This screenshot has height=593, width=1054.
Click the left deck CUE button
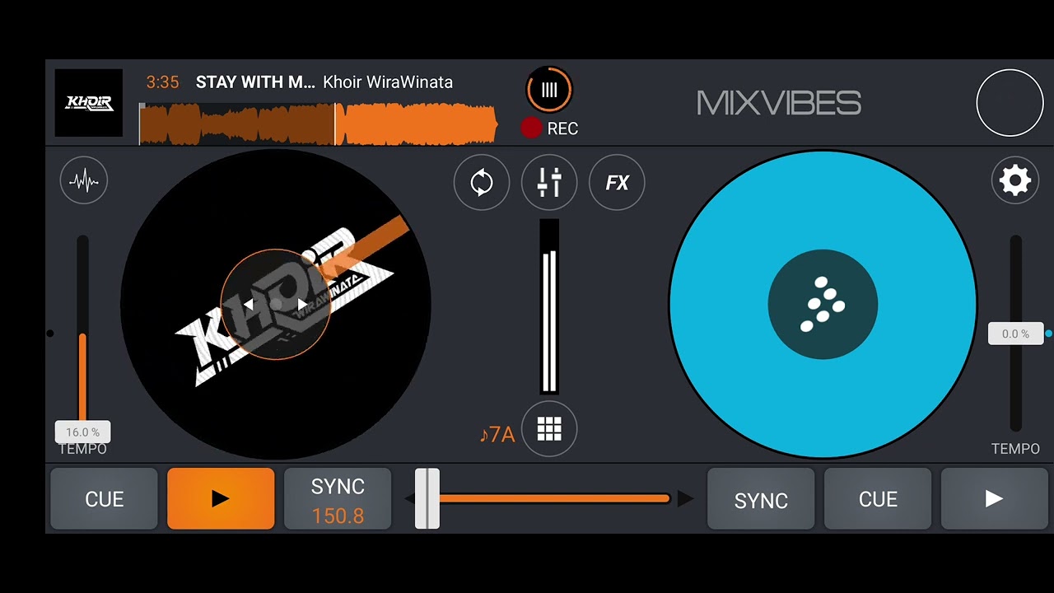click(x=104, y=499)
